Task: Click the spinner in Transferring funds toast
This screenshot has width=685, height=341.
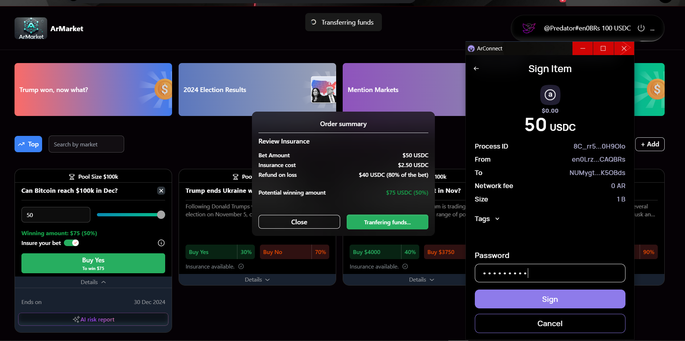Action: pos(314,22)
